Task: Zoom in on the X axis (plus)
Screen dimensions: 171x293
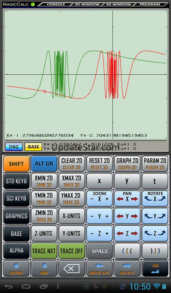Action: [107, 199]
